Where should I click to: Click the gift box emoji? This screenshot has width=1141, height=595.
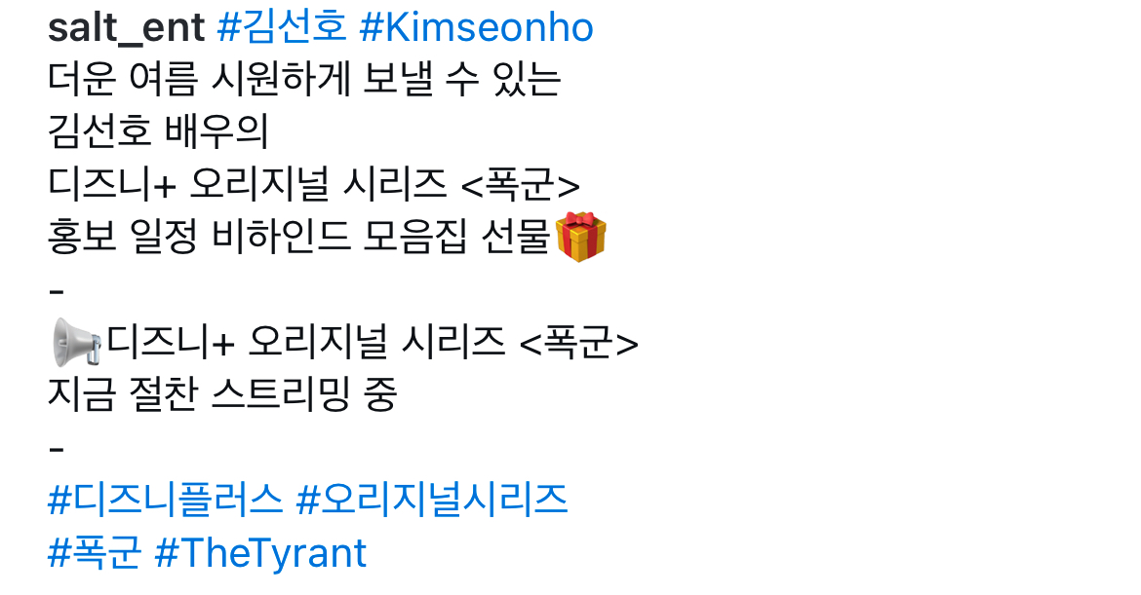(580, 237)
